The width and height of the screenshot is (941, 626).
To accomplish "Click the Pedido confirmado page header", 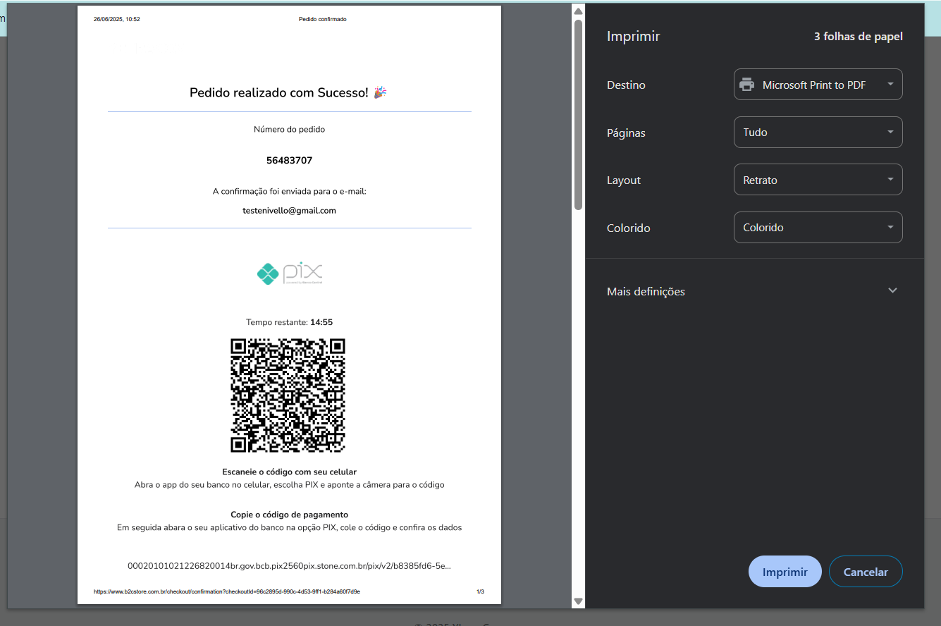I will point(323,19).
